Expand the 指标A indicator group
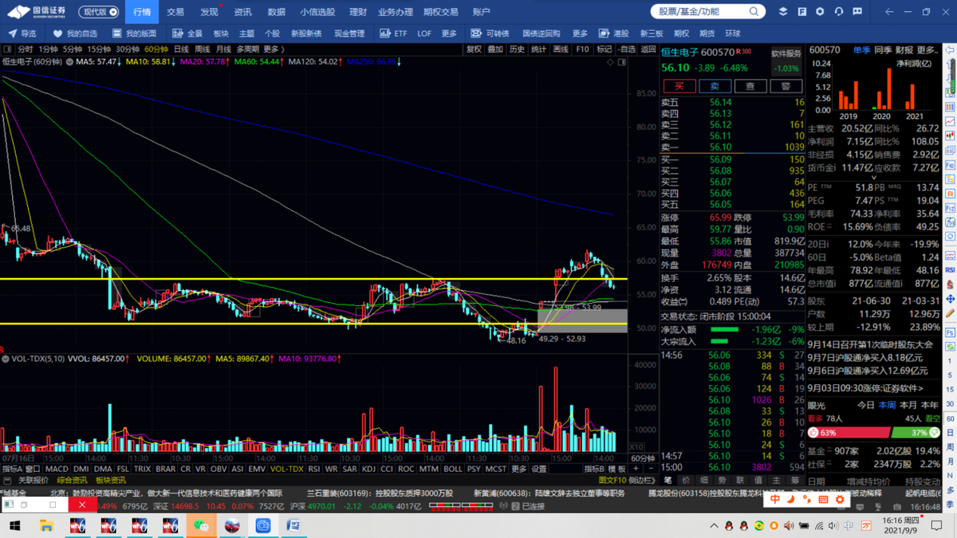Image resolution: width=957 pixels, height=538 pixels. (x=11, y=469)
